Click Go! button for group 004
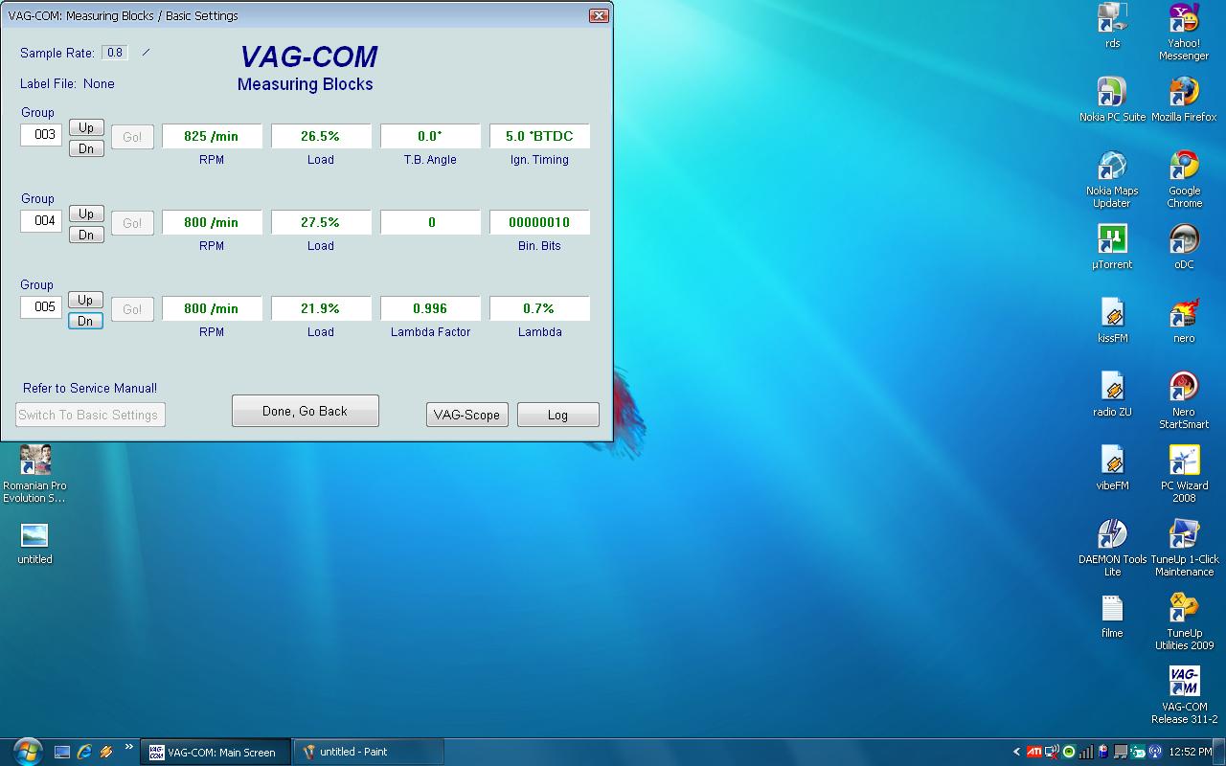 pyautogui.click(x=132, y=223)
